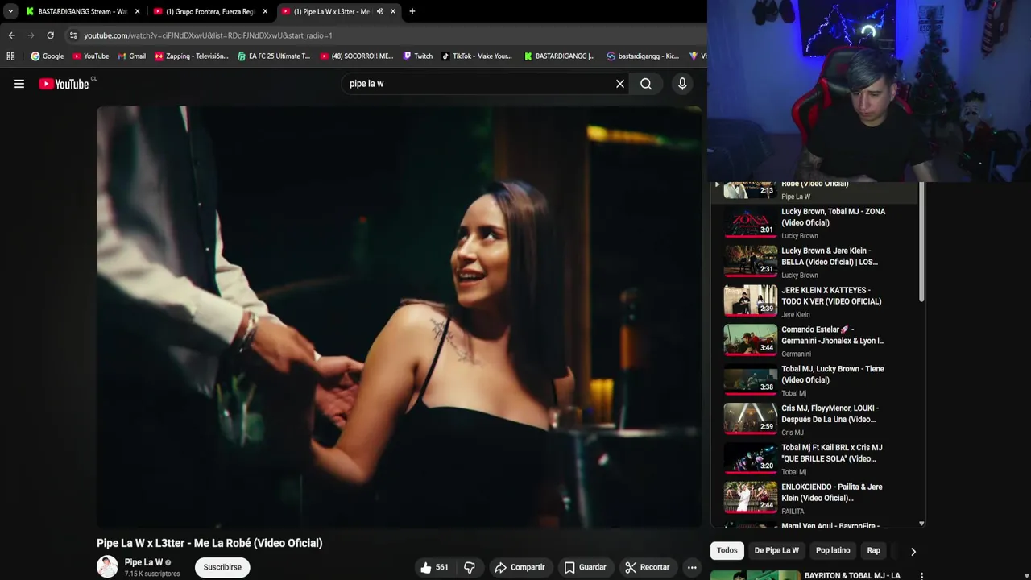Share the video via Compartir
This screenshot has height=580, width=1031.
coord(520,567)
